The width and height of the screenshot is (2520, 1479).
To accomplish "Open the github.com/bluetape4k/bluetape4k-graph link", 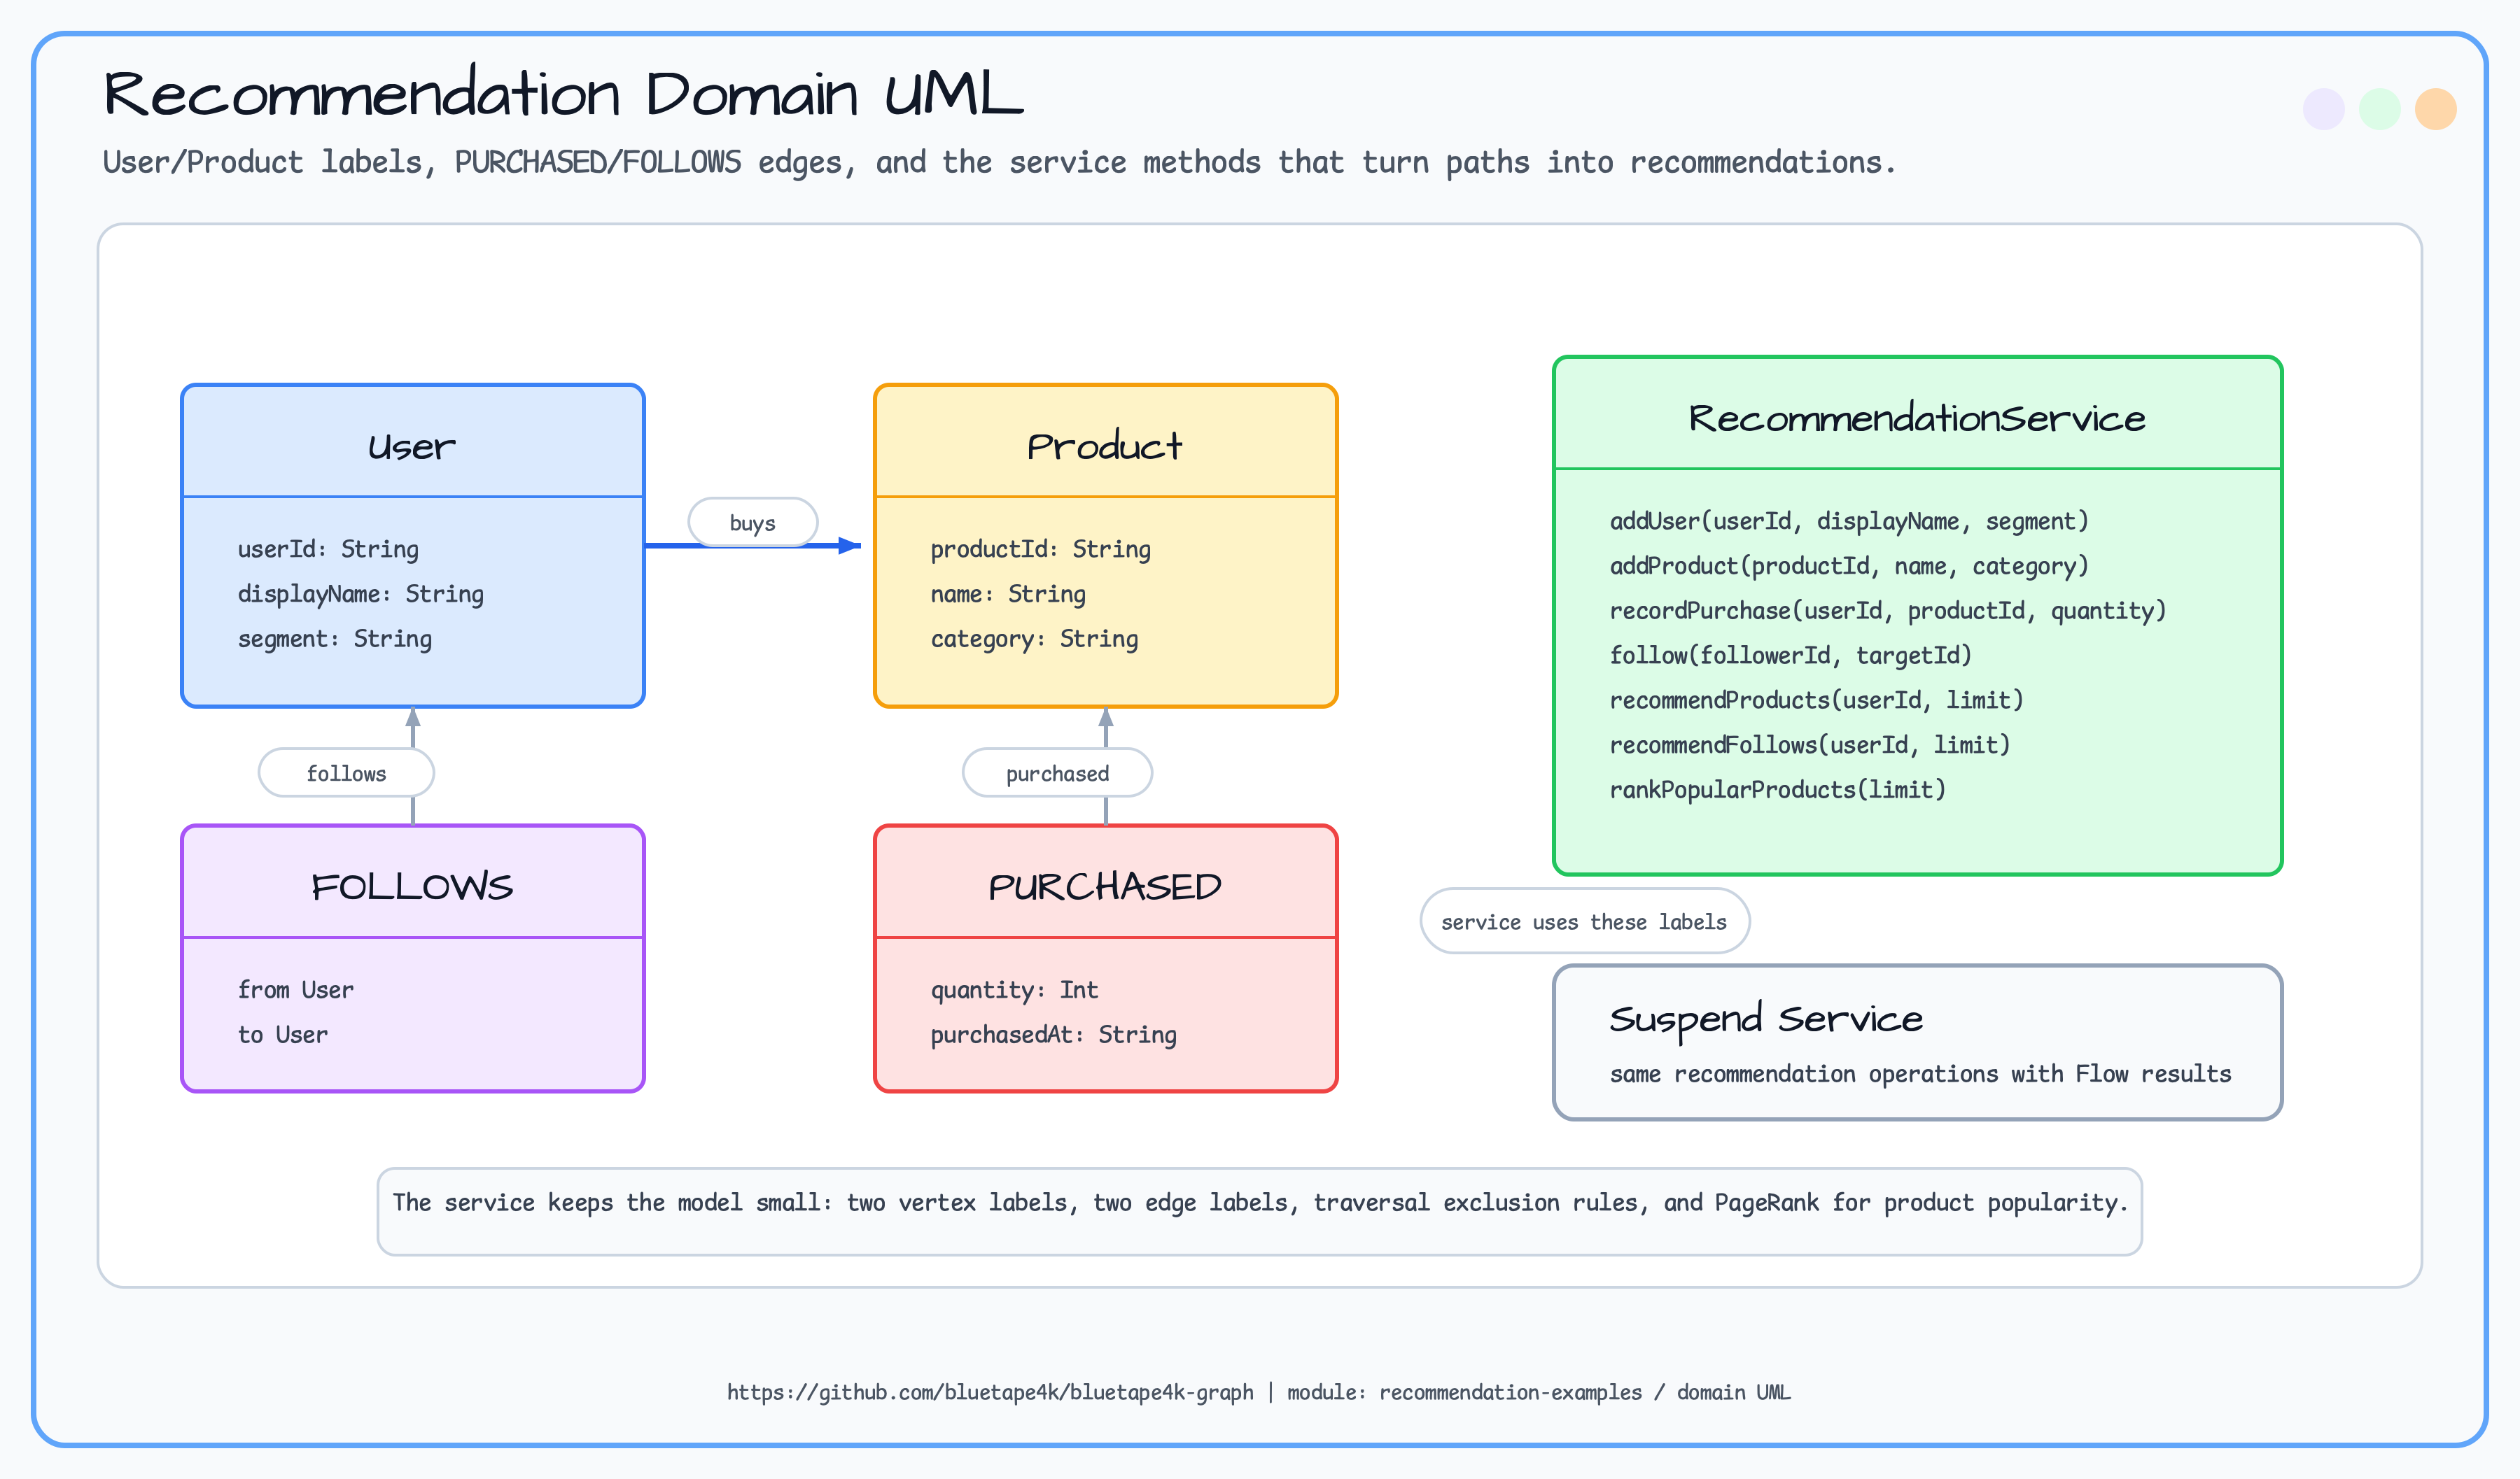I will coord(990,1392).
